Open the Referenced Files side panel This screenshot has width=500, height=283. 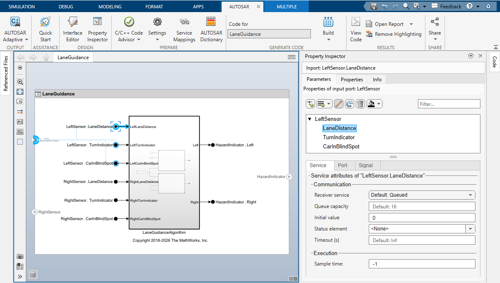6,74
